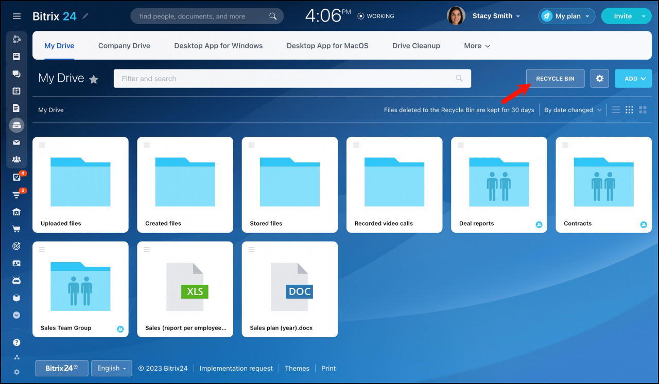Click the Bitrix24 footer logo button
This screenshot has width=659, height=384.
tap(62, 368)
